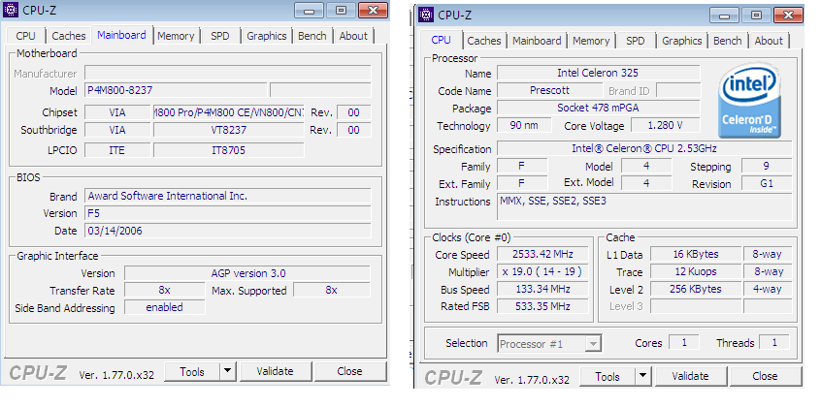The width and height of the screenshot is (821, 407).
Task: Click the 16 KBytes L1 Data value
Action: (696, 254)
